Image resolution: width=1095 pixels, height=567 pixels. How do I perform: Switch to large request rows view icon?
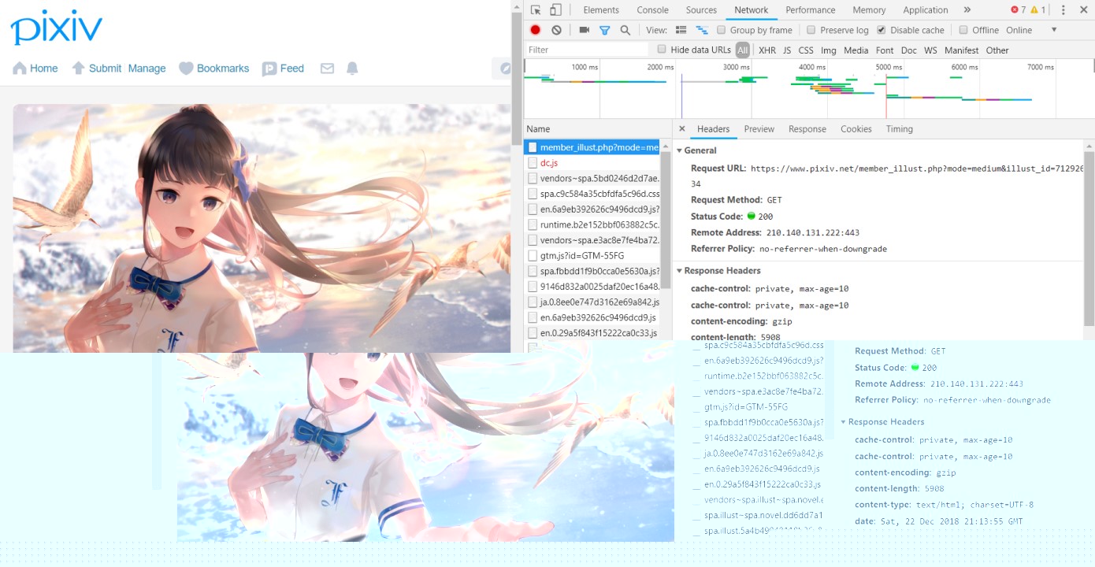click(681, 30)
